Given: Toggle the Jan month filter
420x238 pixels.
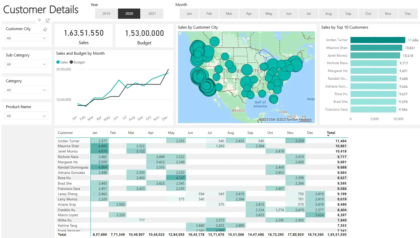Looking at the screenshot, I should coord(189,14).
